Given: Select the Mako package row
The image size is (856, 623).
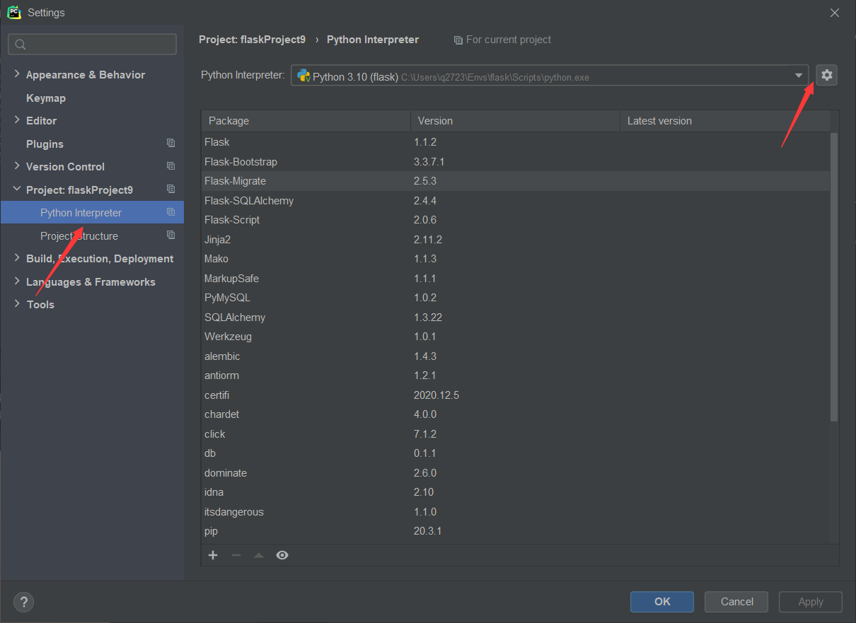Looking at the screenshot, I should click(x=515, y=259).
